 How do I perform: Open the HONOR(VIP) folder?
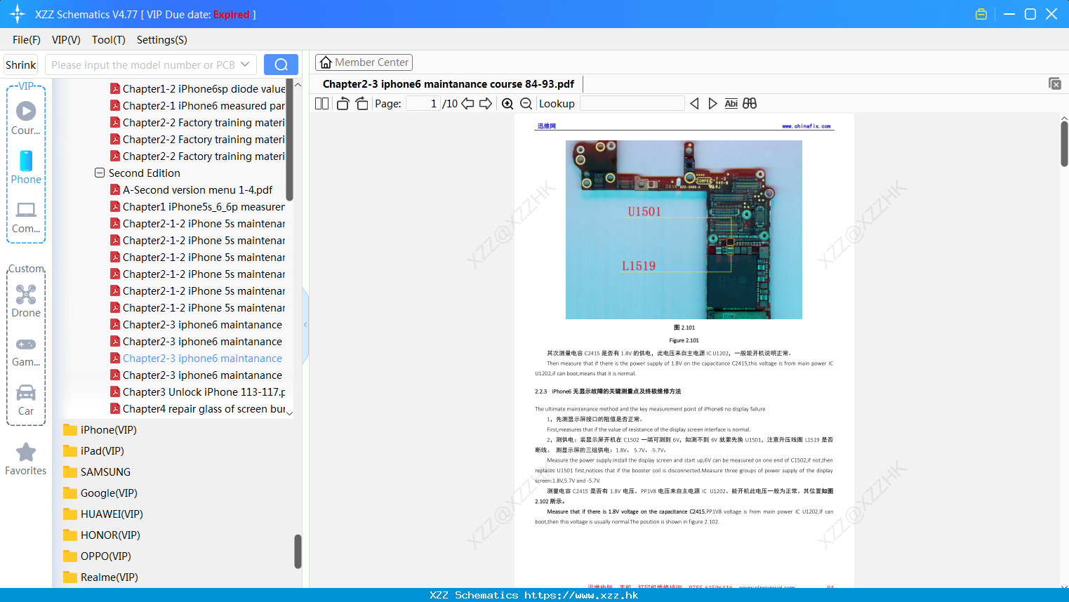click(102, 535)
